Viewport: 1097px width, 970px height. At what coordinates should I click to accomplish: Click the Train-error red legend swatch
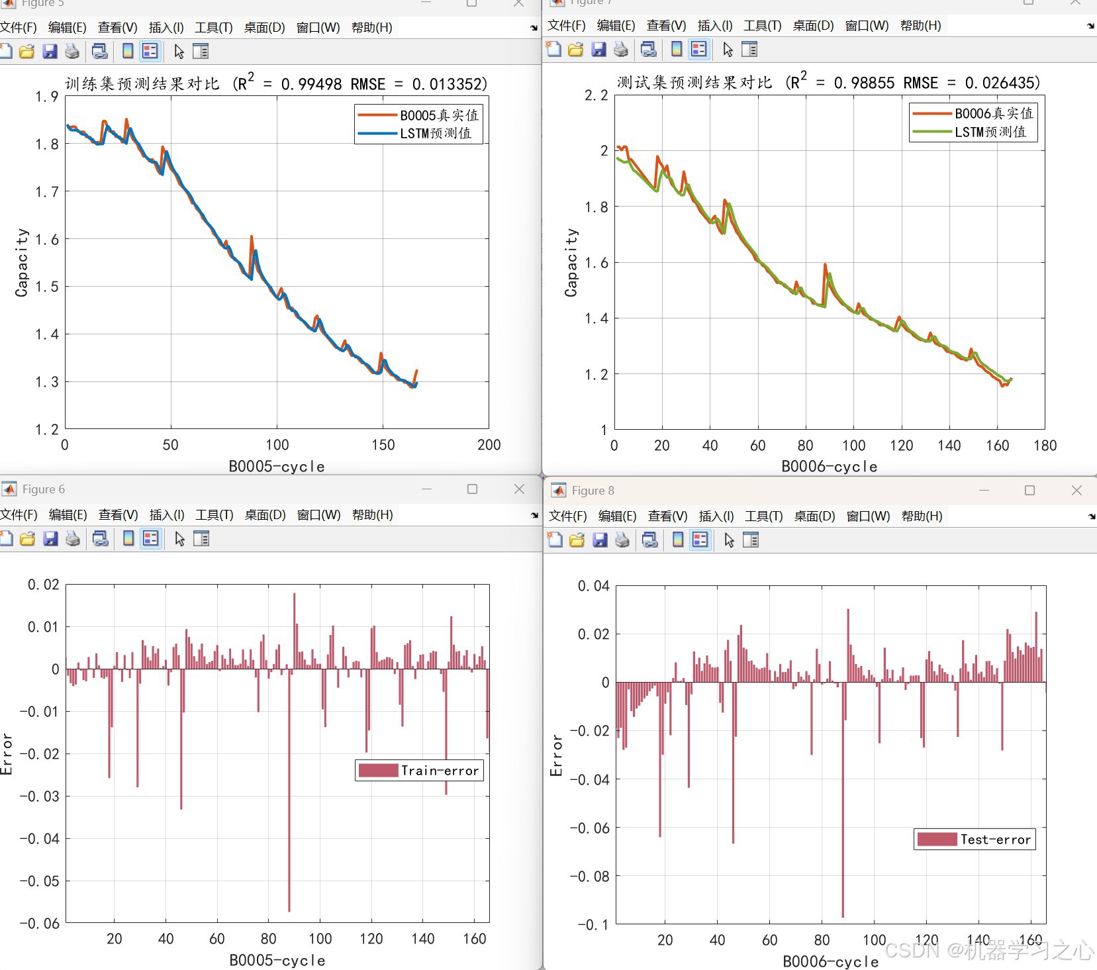378,771
